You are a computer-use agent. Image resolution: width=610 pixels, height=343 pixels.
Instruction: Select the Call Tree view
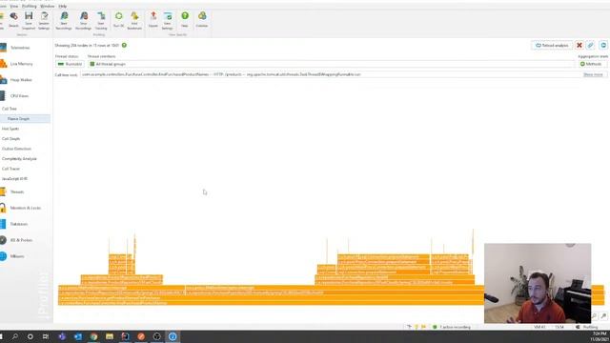[10, 109]
